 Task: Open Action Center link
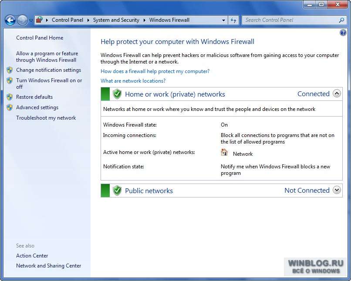tap(32, 255)
